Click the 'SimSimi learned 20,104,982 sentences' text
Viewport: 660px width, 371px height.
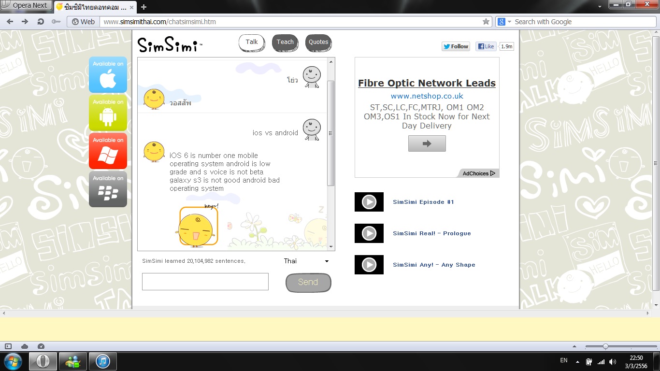(x=194, y=261)
